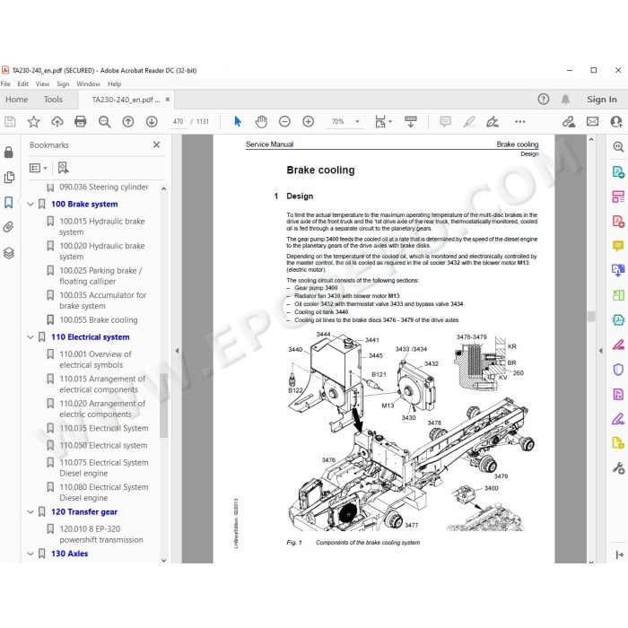Click the Save file icon
Viewport: 628px width, 628px height.
[x=10, y=121]
